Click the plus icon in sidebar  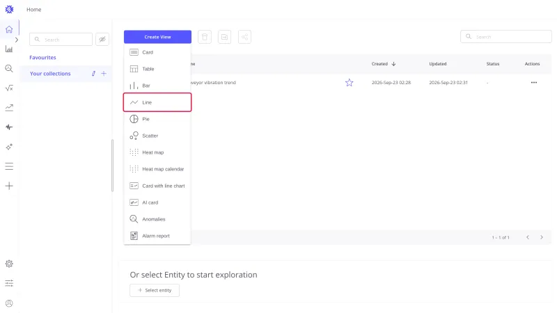[9, 186]
